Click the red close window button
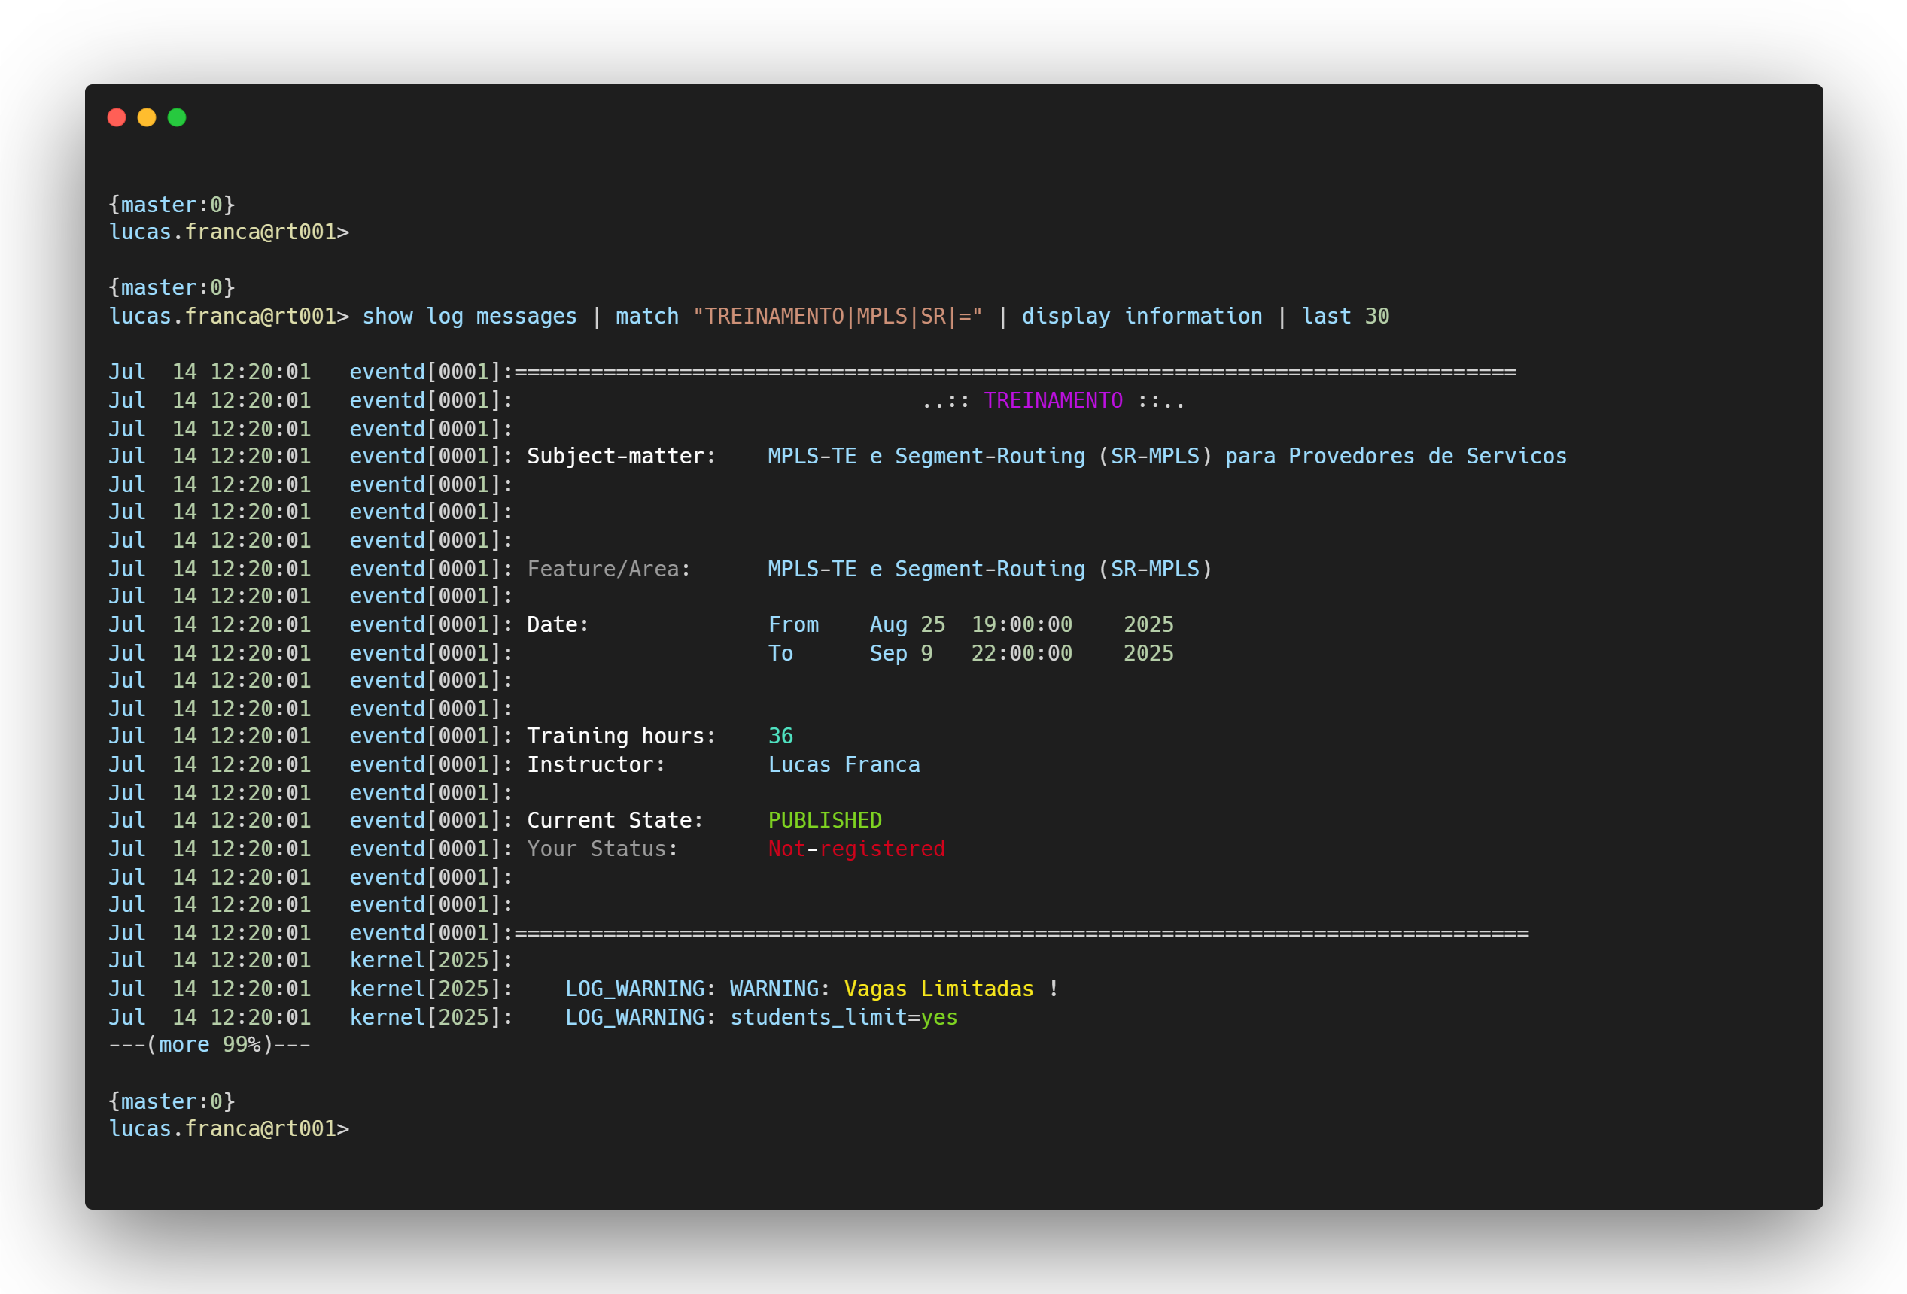1907x1294 pixels. coord(117,117)
